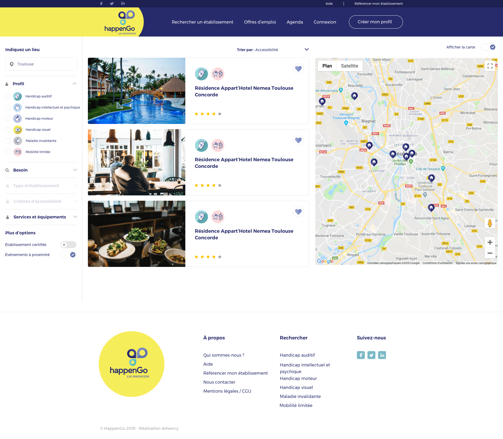
Task: Check the Maladie invalidante checkbox
Action: (x=8, y=141)
